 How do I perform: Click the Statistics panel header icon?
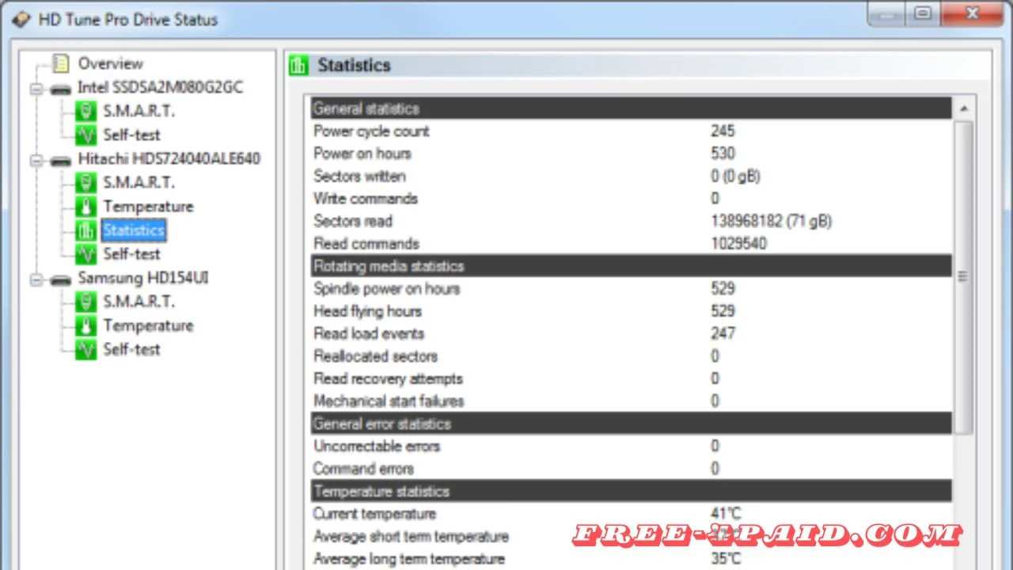298,65
